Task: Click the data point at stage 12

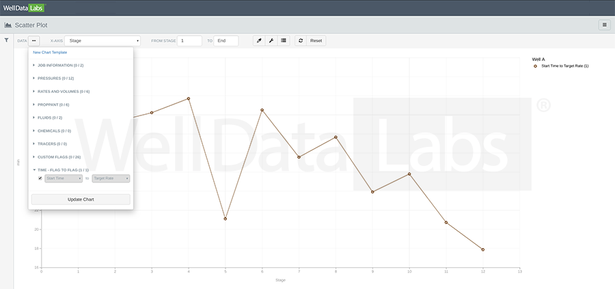Action: 483,250
